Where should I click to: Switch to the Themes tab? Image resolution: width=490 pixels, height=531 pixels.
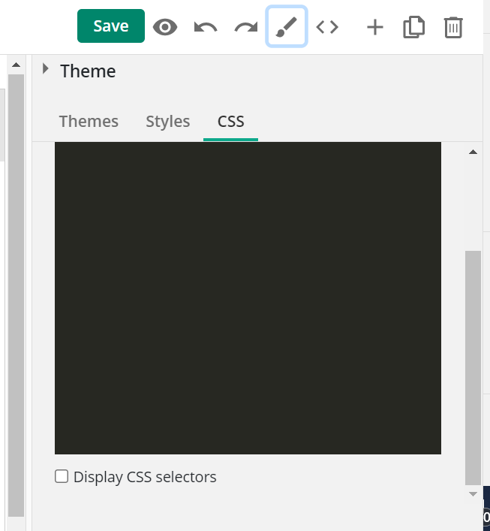click(89, 121)
